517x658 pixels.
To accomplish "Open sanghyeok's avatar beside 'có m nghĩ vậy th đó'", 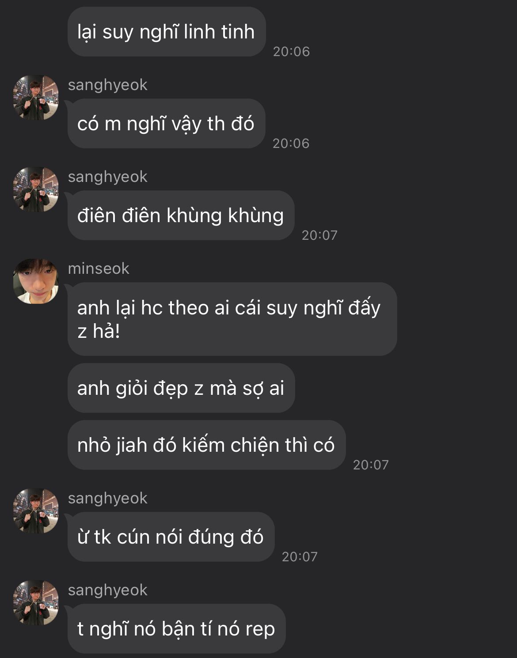I will tap(36, 98).
